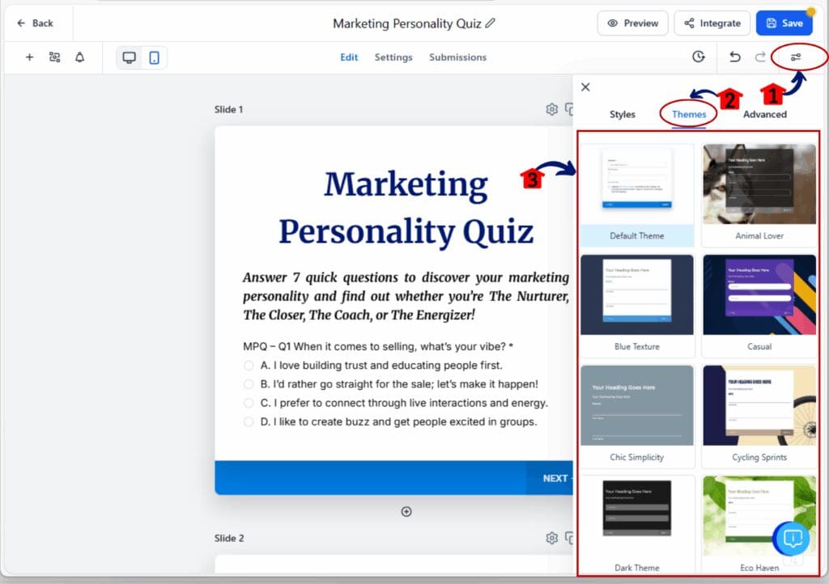Open the notifications bell

(x=81, y=57)
